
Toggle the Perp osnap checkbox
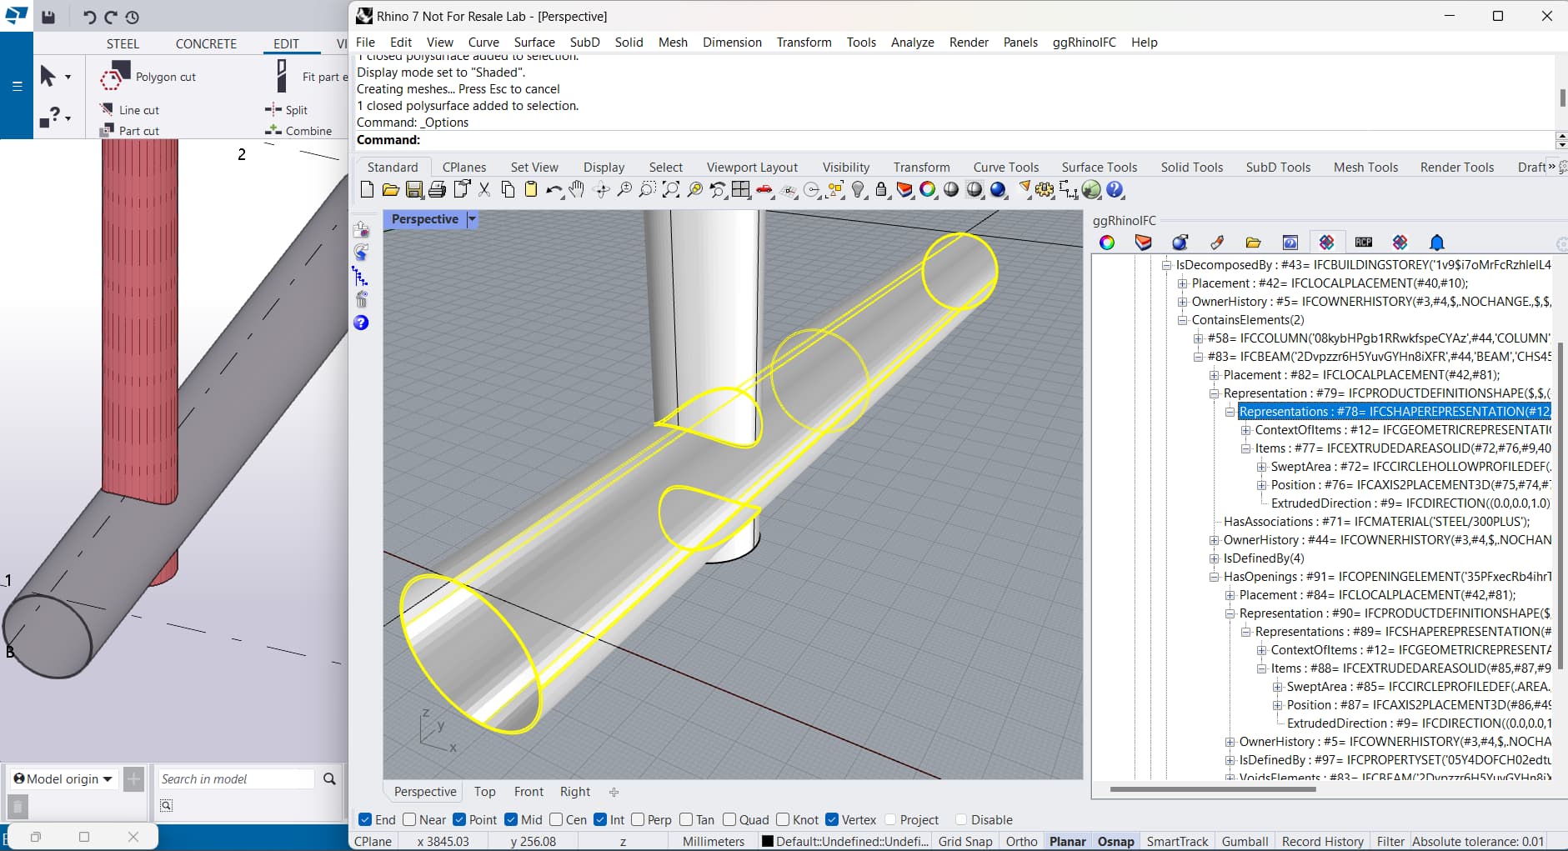pos(638,819)
